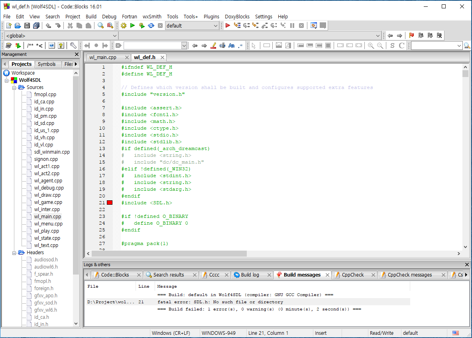Click the Rebuild blue arrows icon
Image resolution: width=472 pixels, height=338 pixels.
(x=151, y=26)
